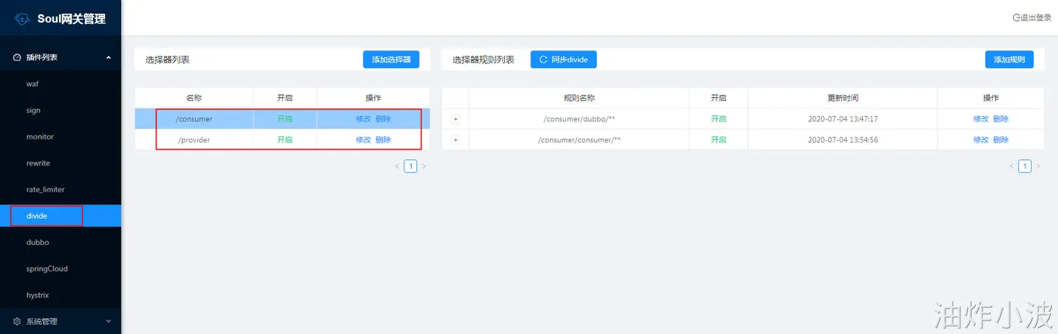
Task: Click the 添加选择器 button
Action: tap(391, 59)
